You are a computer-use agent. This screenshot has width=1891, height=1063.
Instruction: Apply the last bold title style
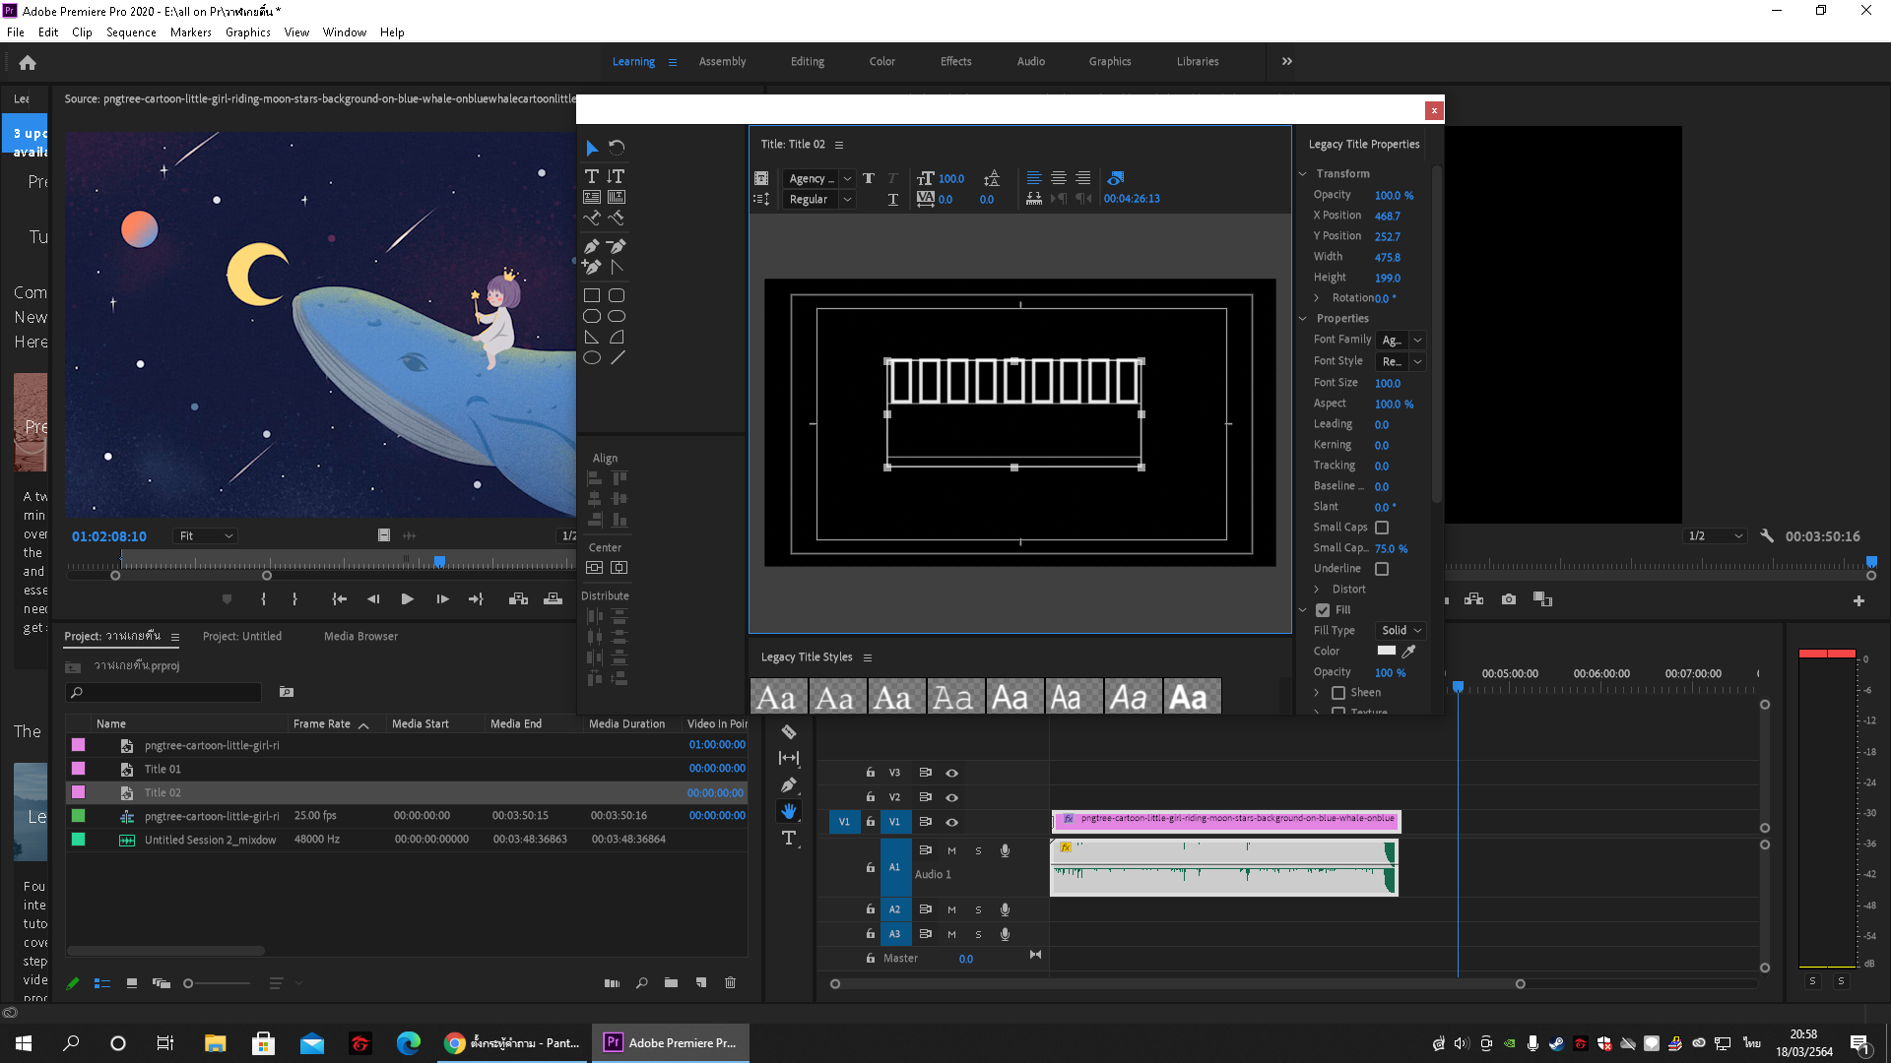[1193, 697]
